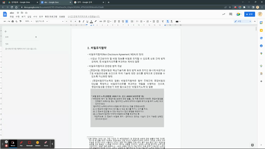Open line and paragraph spacing options
The image size is (265, 149).
point(132,22)
